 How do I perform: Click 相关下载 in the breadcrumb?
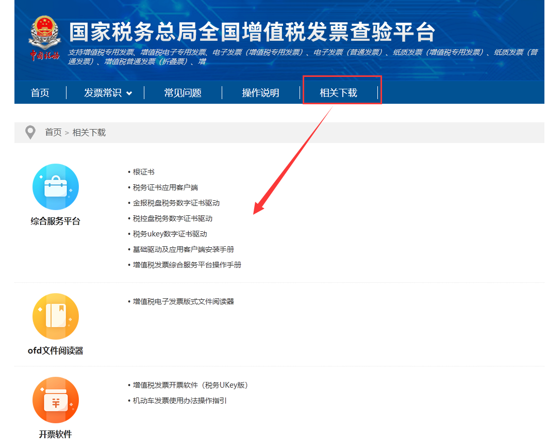pos(89,132)
